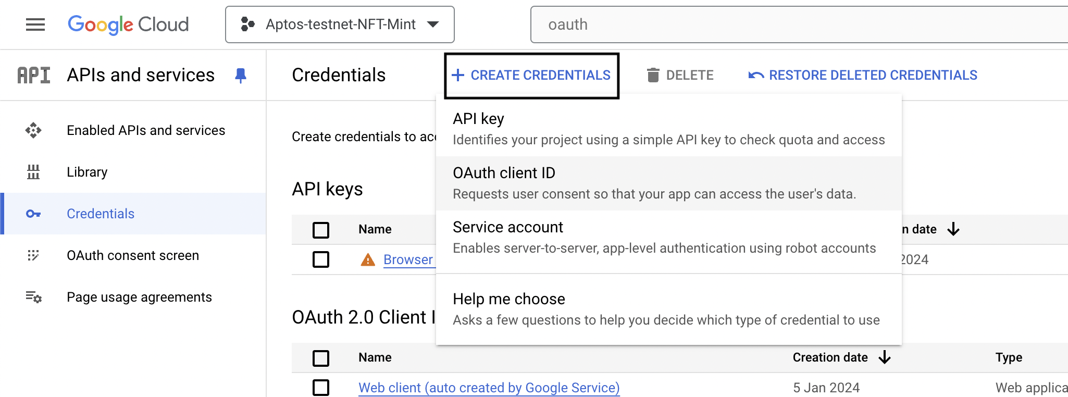The height and width of the screenshot is (397, 1068).
Task: Click the OAuth consent screen icon
Action: point(33,255)
